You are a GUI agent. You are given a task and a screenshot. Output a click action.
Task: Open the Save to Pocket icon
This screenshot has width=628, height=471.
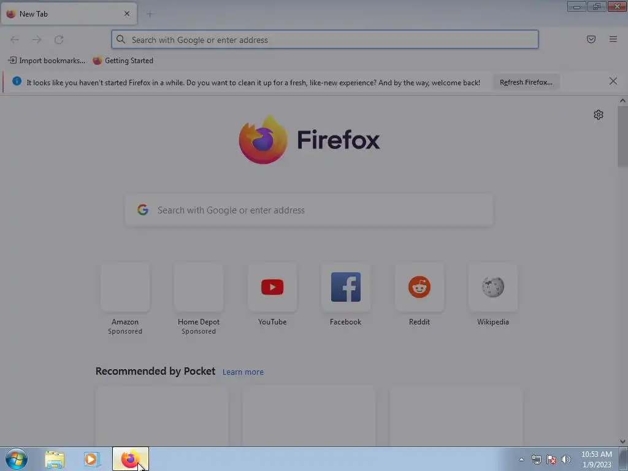[591, 39]
